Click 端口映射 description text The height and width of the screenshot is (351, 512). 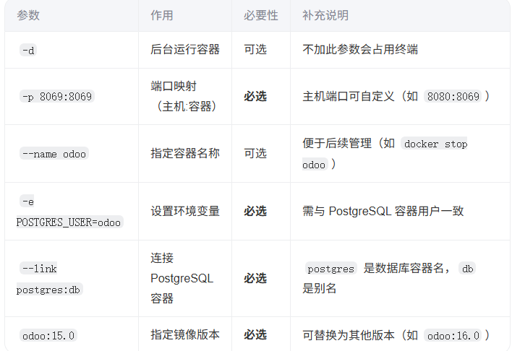pos(174,86)
